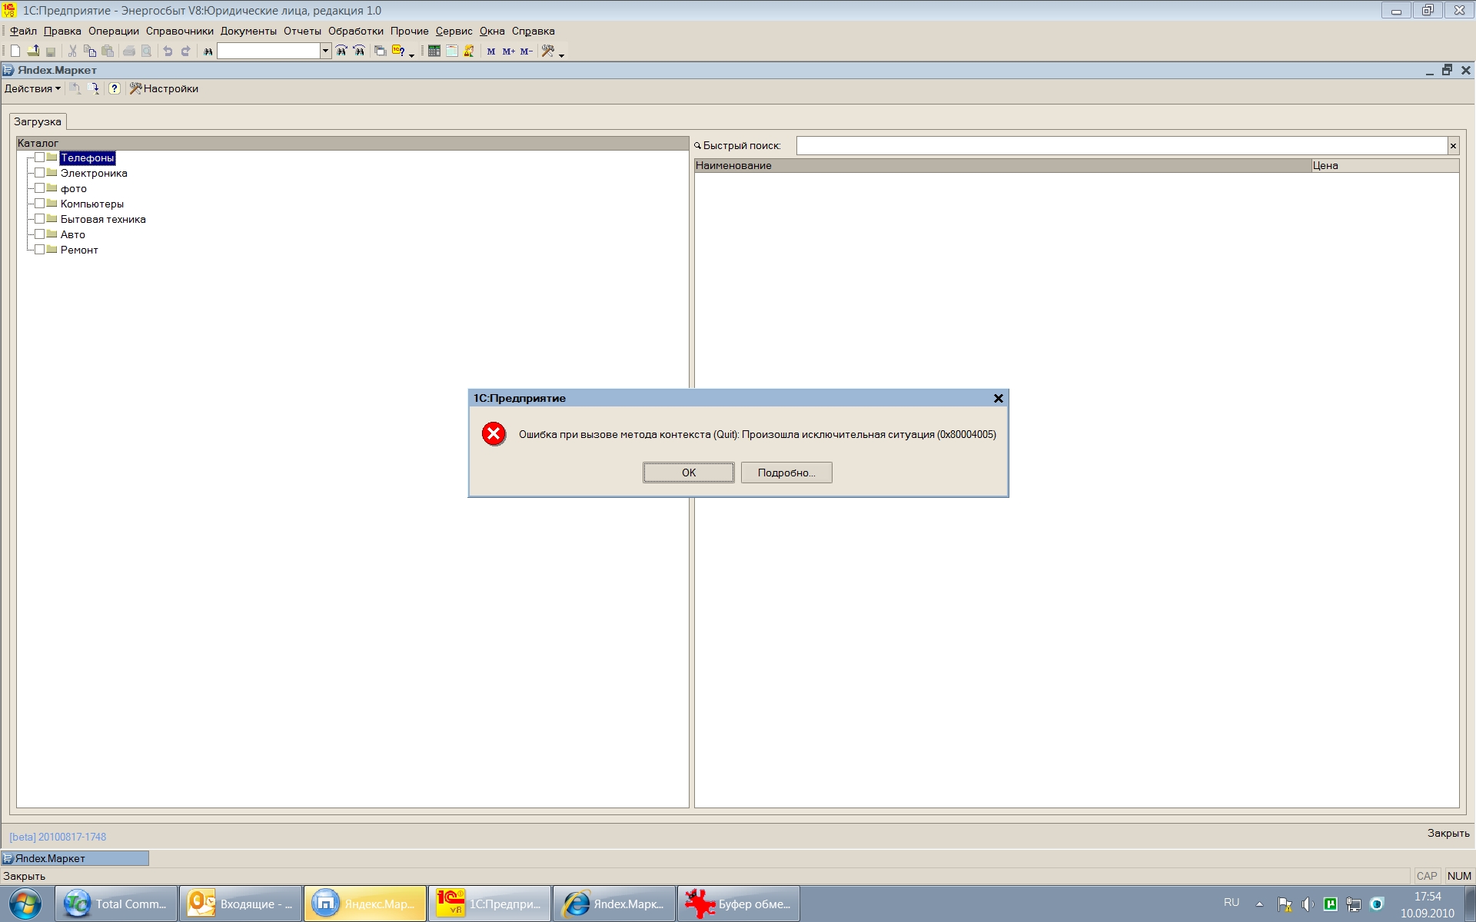Click the Undo arrow icon
The image size is (1476, 922).
(168, 51)
